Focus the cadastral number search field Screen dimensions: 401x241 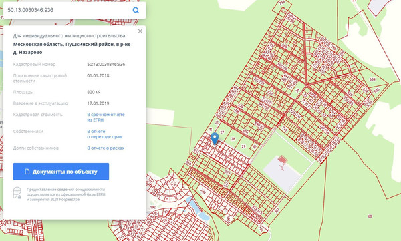[x=68, y=10]
